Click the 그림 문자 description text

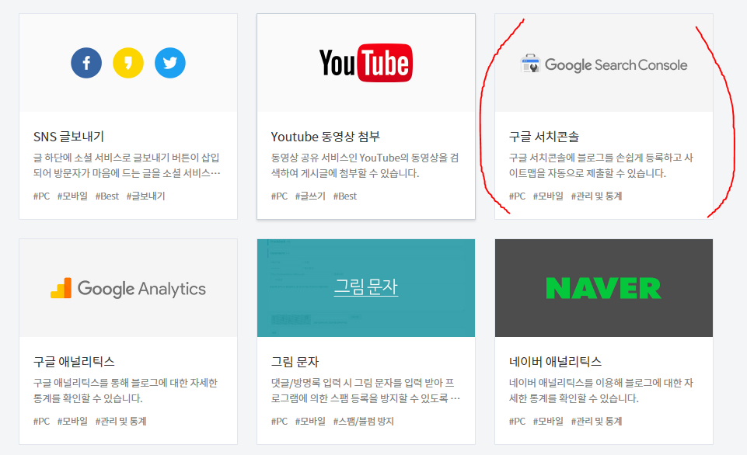pos(365,391)
